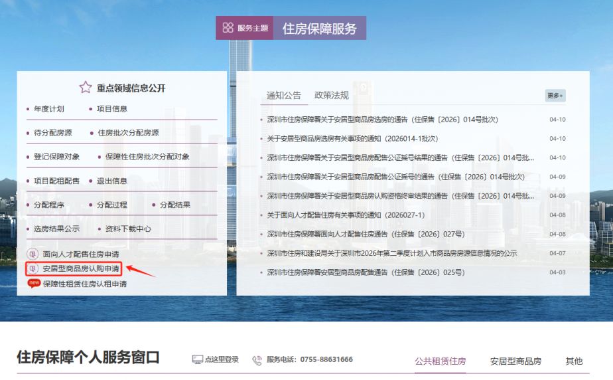Open notice 关于安居型商品房选房的通告 014号批次
Image resolution: width=613 pixels, height=380 pixels.
pyautogui.click(x=382, y=120)
